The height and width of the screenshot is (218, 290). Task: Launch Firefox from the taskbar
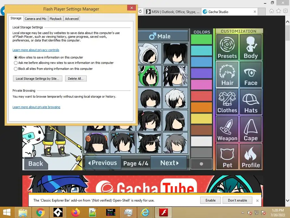[x=75, y=212]
